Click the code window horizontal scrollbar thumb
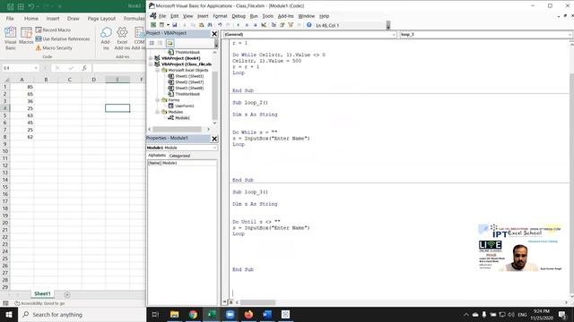 [x=257, y=302]
